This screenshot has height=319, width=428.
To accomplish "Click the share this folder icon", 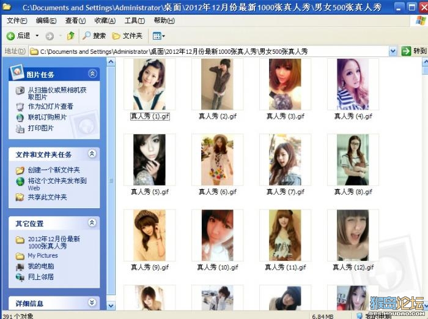I will coord(20,197).
